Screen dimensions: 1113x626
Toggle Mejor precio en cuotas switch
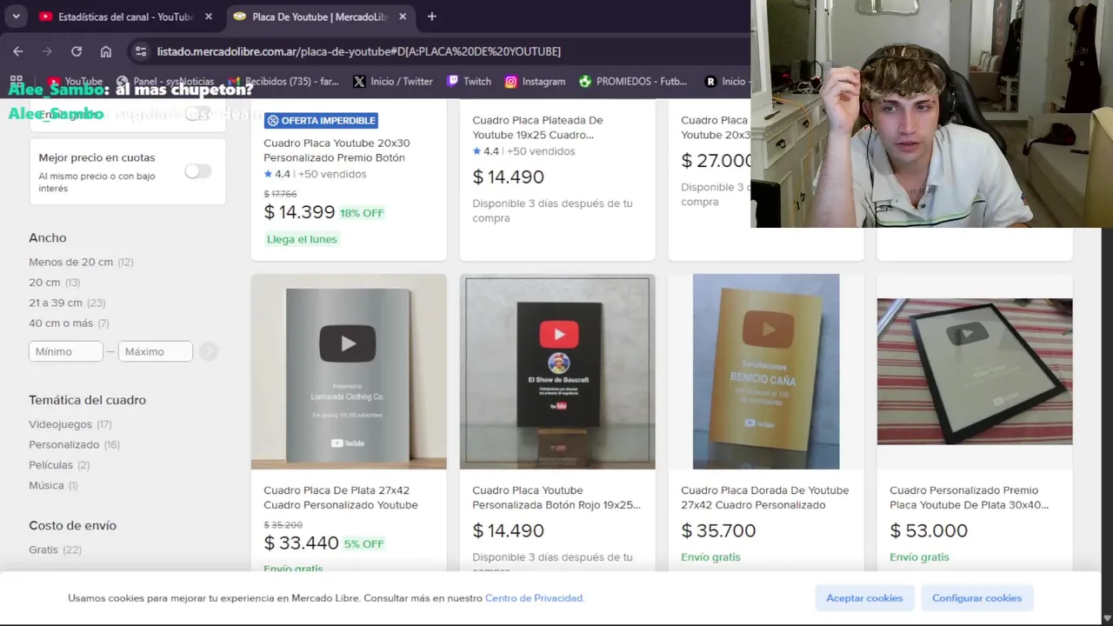tap(197, 171)
